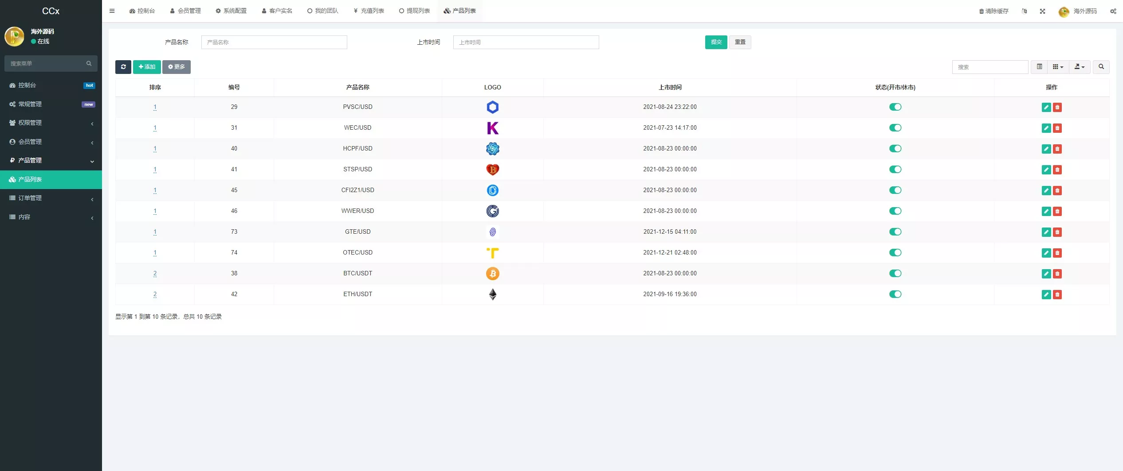
Task: Click the edit pencil icon for PVSC/USD
Action: click(x=1046, y=107)
